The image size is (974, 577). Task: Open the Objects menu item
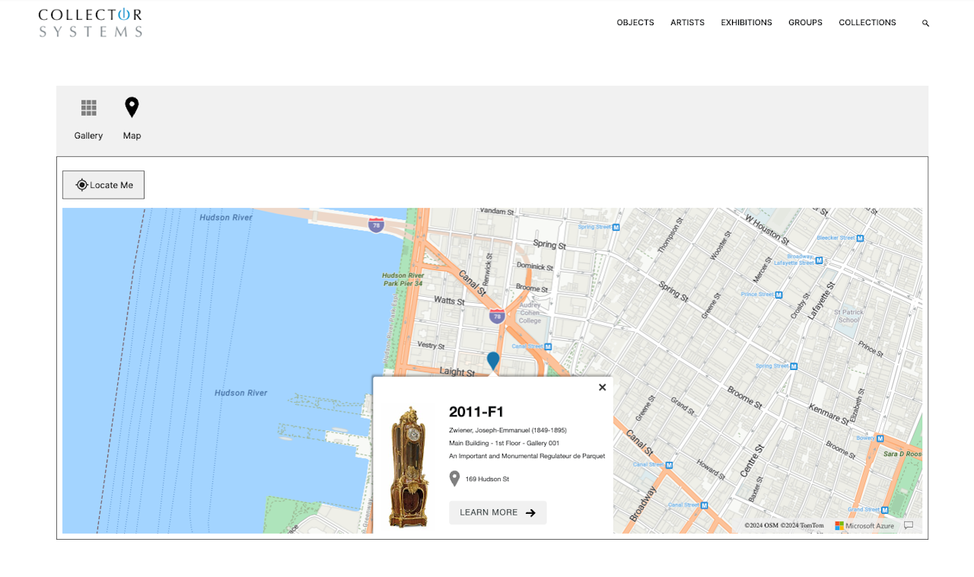tap(635, 23)
